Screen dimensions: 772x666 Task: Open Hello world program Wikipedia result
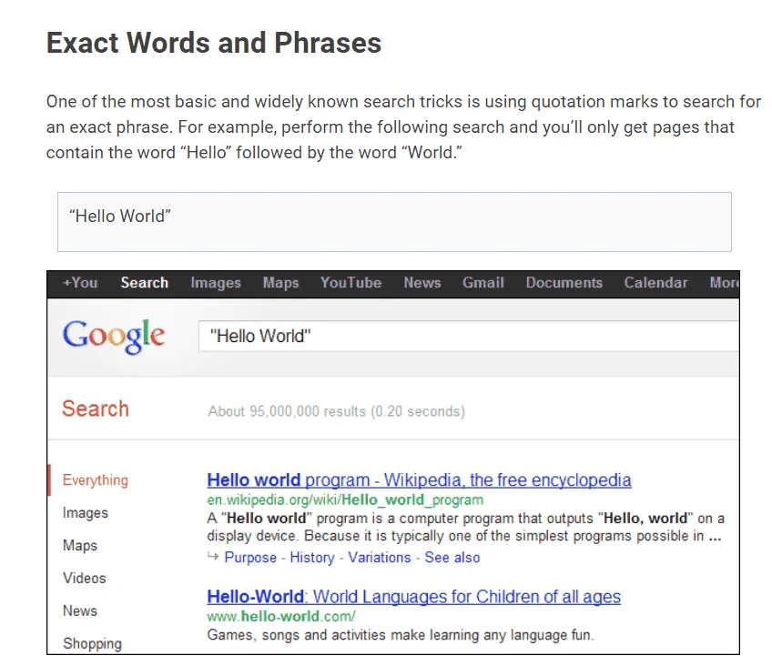click(x=419, y=480)
